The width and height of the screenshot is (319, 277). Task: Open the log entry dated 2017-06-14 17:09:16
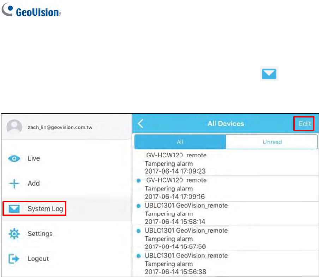pos(225,188)
